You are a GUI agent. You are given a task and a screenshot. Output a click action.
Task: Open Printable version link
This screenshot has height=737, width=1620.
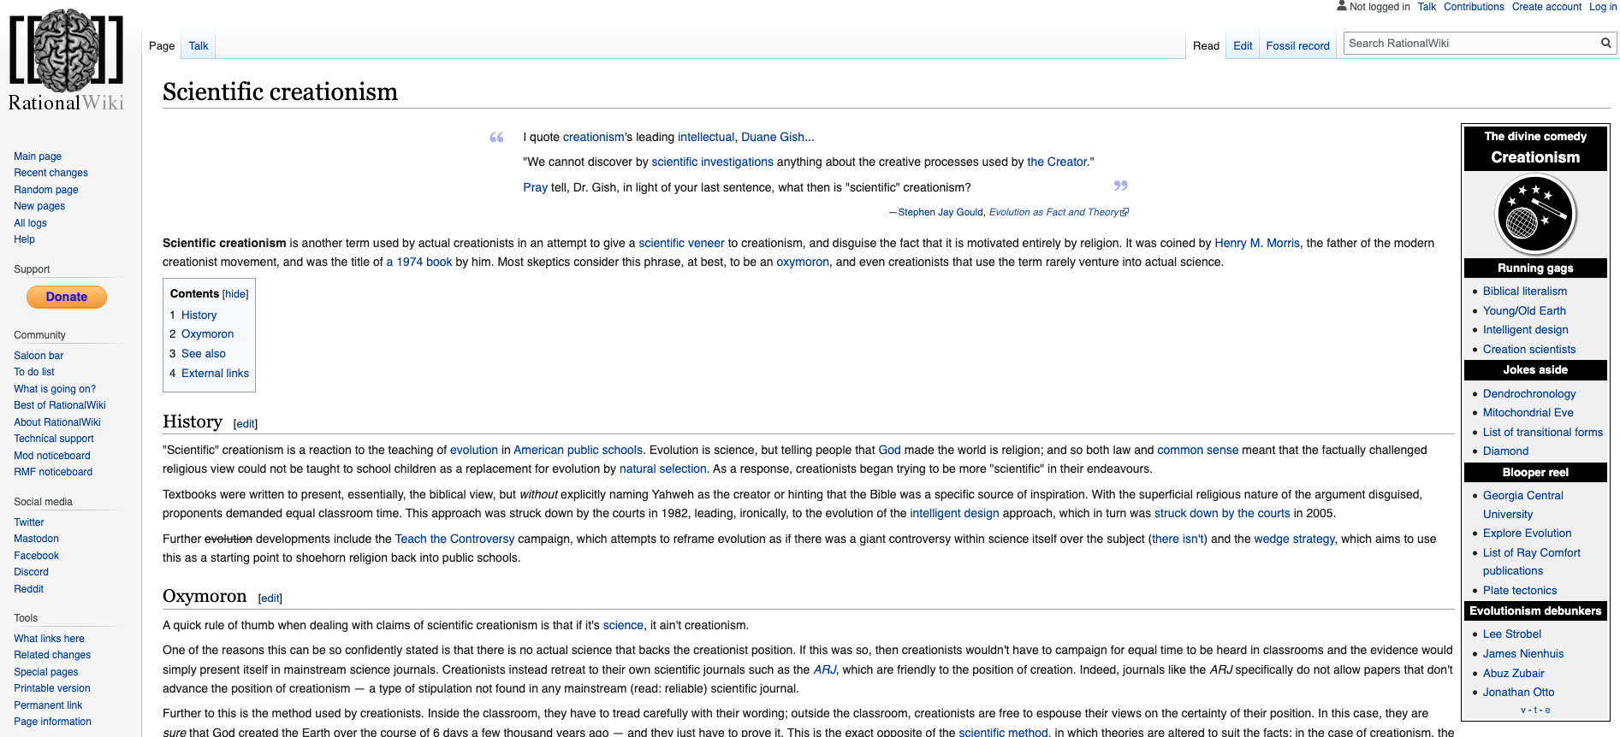point(52,688)
